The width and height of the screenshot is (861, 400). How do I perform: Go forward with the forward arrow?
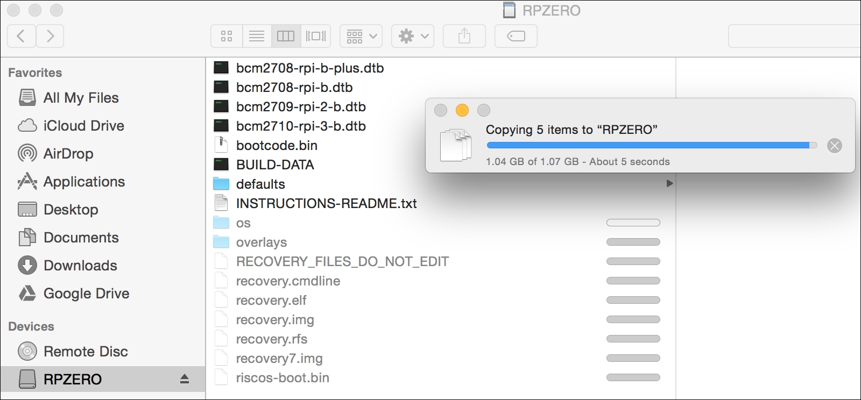(x=50, y=36)
